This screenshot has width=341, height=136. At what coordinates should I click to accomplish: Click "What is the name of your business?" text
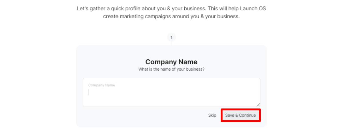[172, 69]
